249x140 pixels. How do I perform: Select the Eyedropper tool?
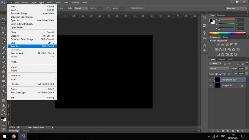4,43
